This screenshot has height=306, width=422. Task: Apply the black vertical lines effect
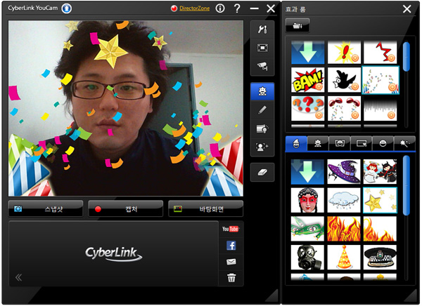tap(380, 109)
